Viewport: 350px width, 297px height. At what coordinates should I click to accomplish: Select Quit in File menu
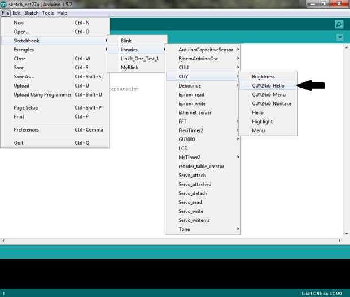[x=55, y=143]
